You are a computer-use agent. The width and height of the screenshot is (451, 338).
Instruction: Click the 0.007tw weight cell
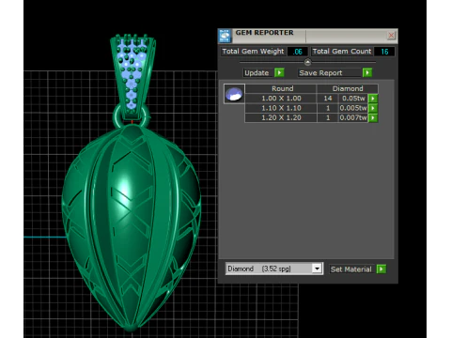tap(353, 117)
